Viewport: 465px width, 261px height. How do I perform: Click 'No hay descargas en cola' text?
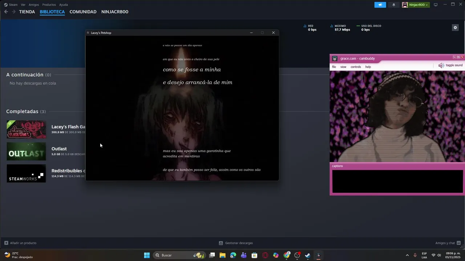[x=33, y=83]
